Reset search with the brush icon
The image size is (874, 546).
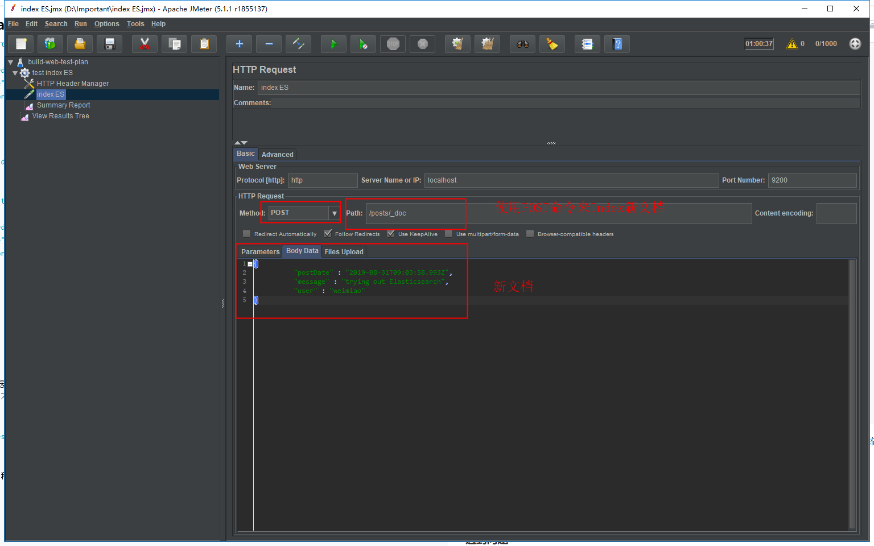click(552, 44)
